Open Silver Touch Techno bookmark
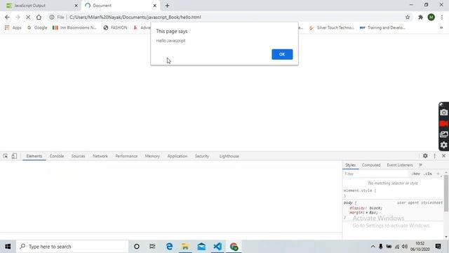The height and width of the screenshot is (253, 449). point(332,27)
